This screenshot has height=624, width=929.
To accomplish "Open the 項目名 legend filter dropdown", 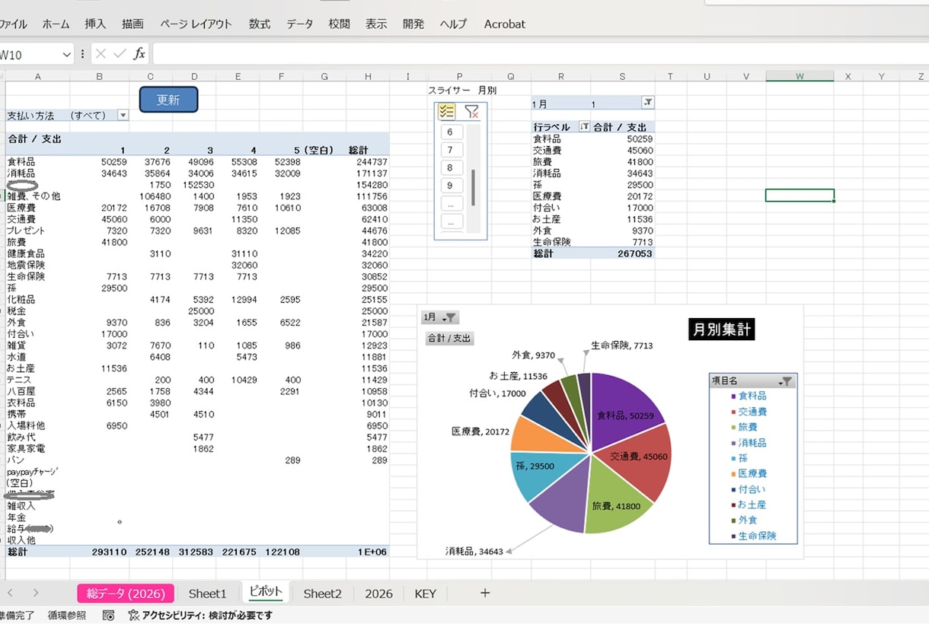I will [x=786, y=381].
